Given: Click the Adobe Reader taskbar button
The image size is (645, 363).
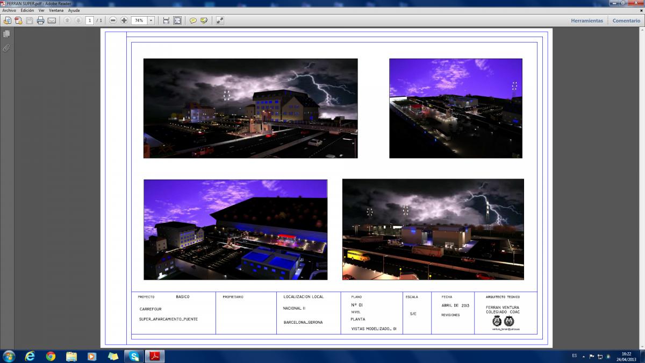Looking at the screenshot, I should [x=154, y=356].
